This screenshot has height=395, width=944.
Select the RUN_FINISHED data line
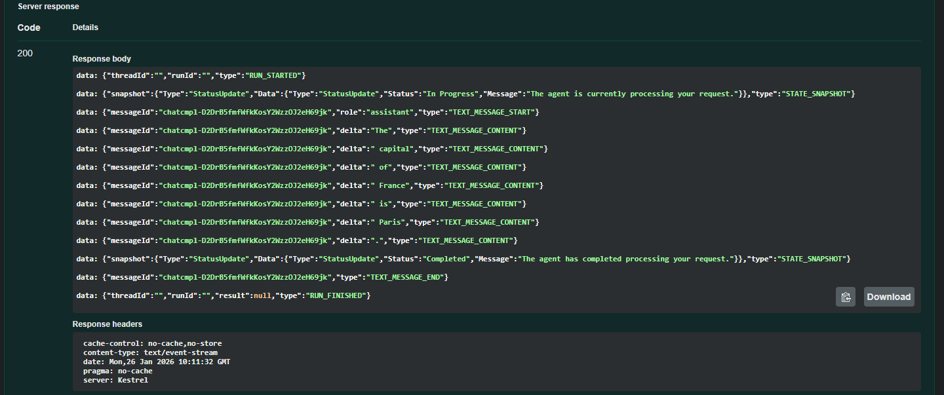pos(224,295)
